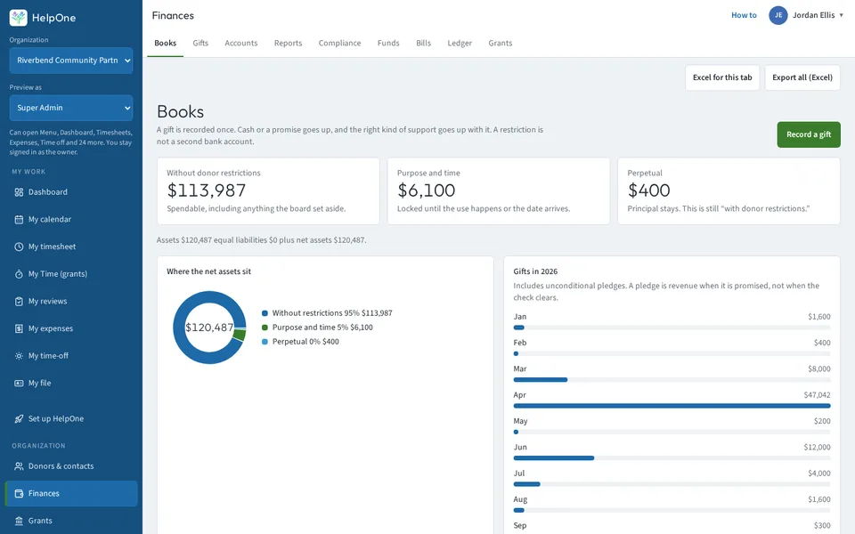Go to My expenses
The width and height of the screenshot is (855, 534).
coord(71,328)
